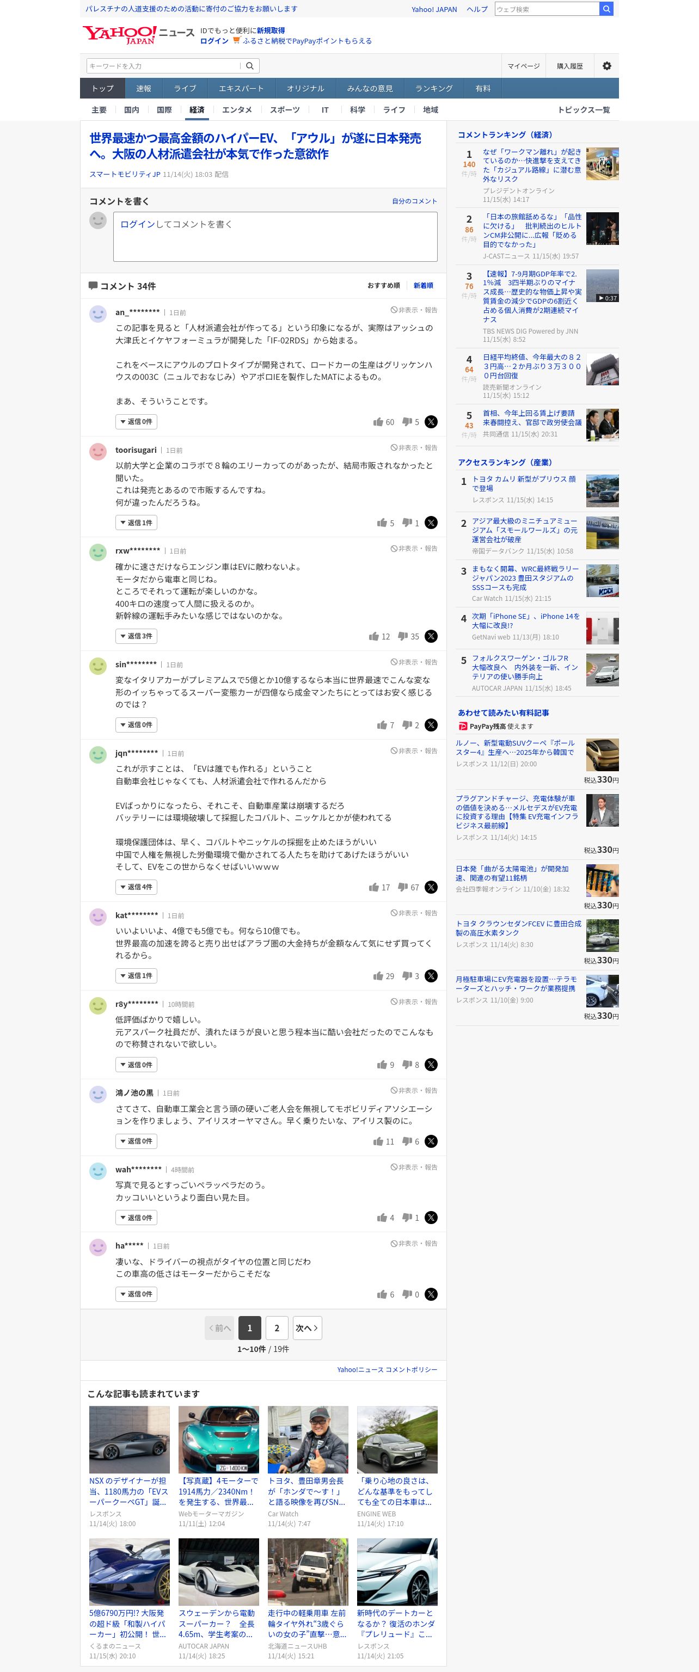Expand 返信1件 under kat******** comment
This screenshot has width=699, height=1672.
(136, 975)
